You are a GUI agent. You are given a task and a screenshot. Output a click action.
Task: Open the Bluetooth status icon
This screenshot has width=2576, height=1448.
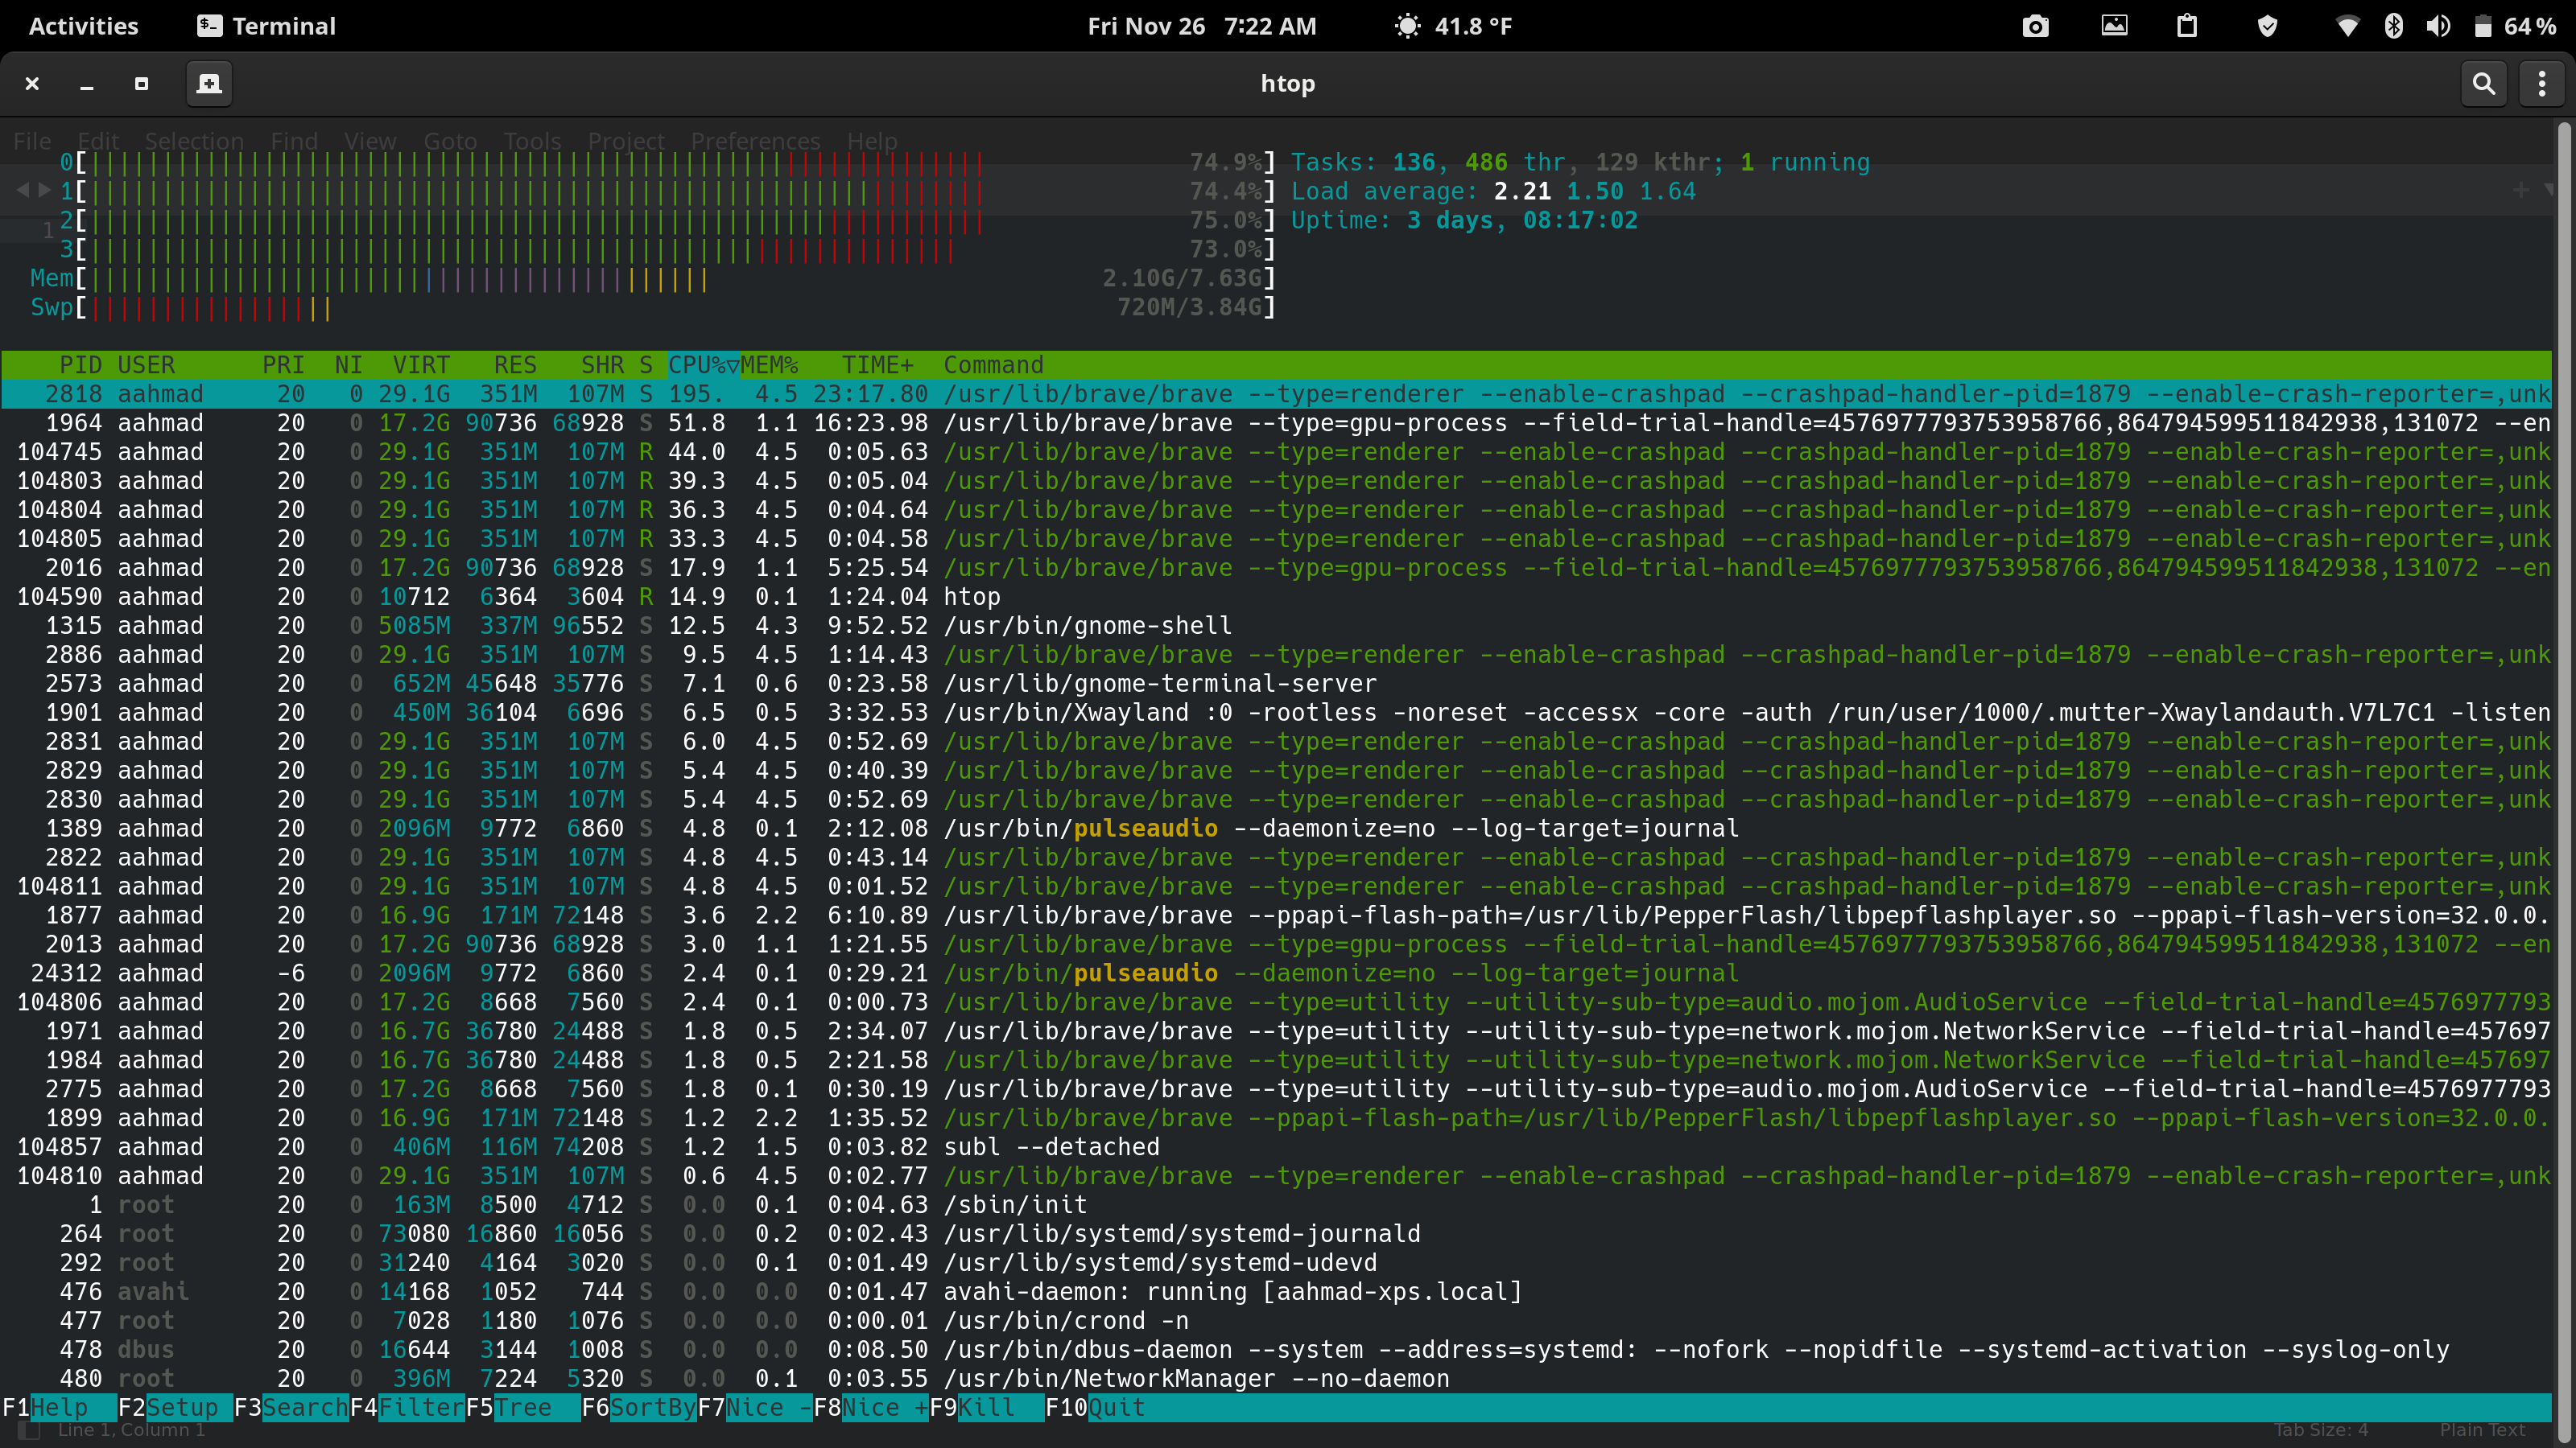(x=2393, y=26)
